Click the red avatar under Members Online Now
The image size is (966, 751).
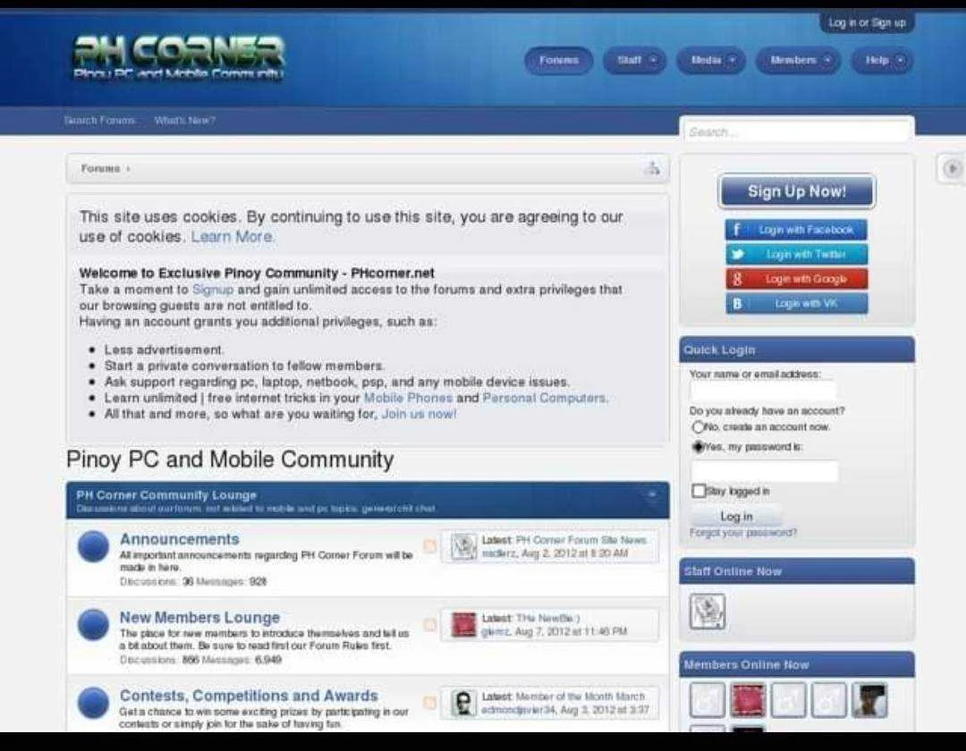748,700
